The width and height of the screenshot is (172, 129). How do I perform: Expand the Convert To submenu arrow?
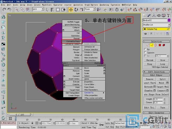point(103,93)
